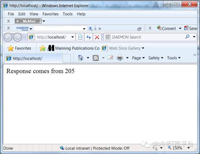Viewport: 200px width, 154px height.
Task: Click the Response comes from 205 text
Action: point(40,71)
